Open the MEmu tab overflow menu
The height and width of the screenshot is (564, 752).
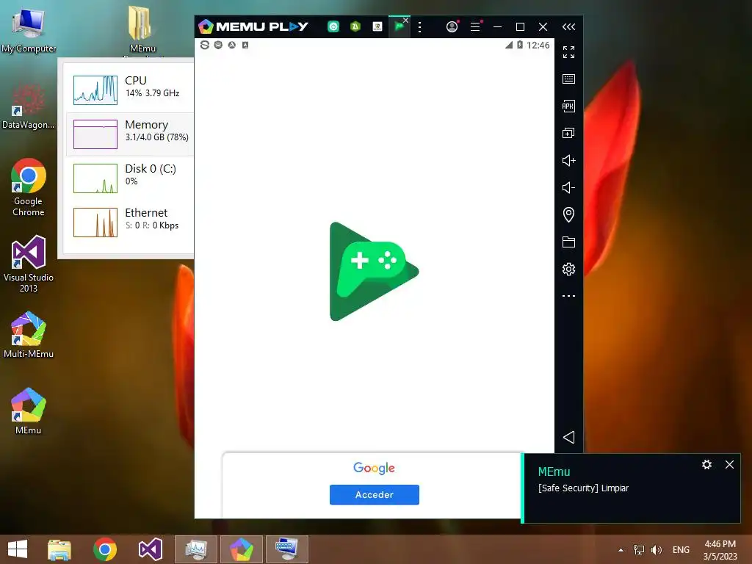[419, 27]
